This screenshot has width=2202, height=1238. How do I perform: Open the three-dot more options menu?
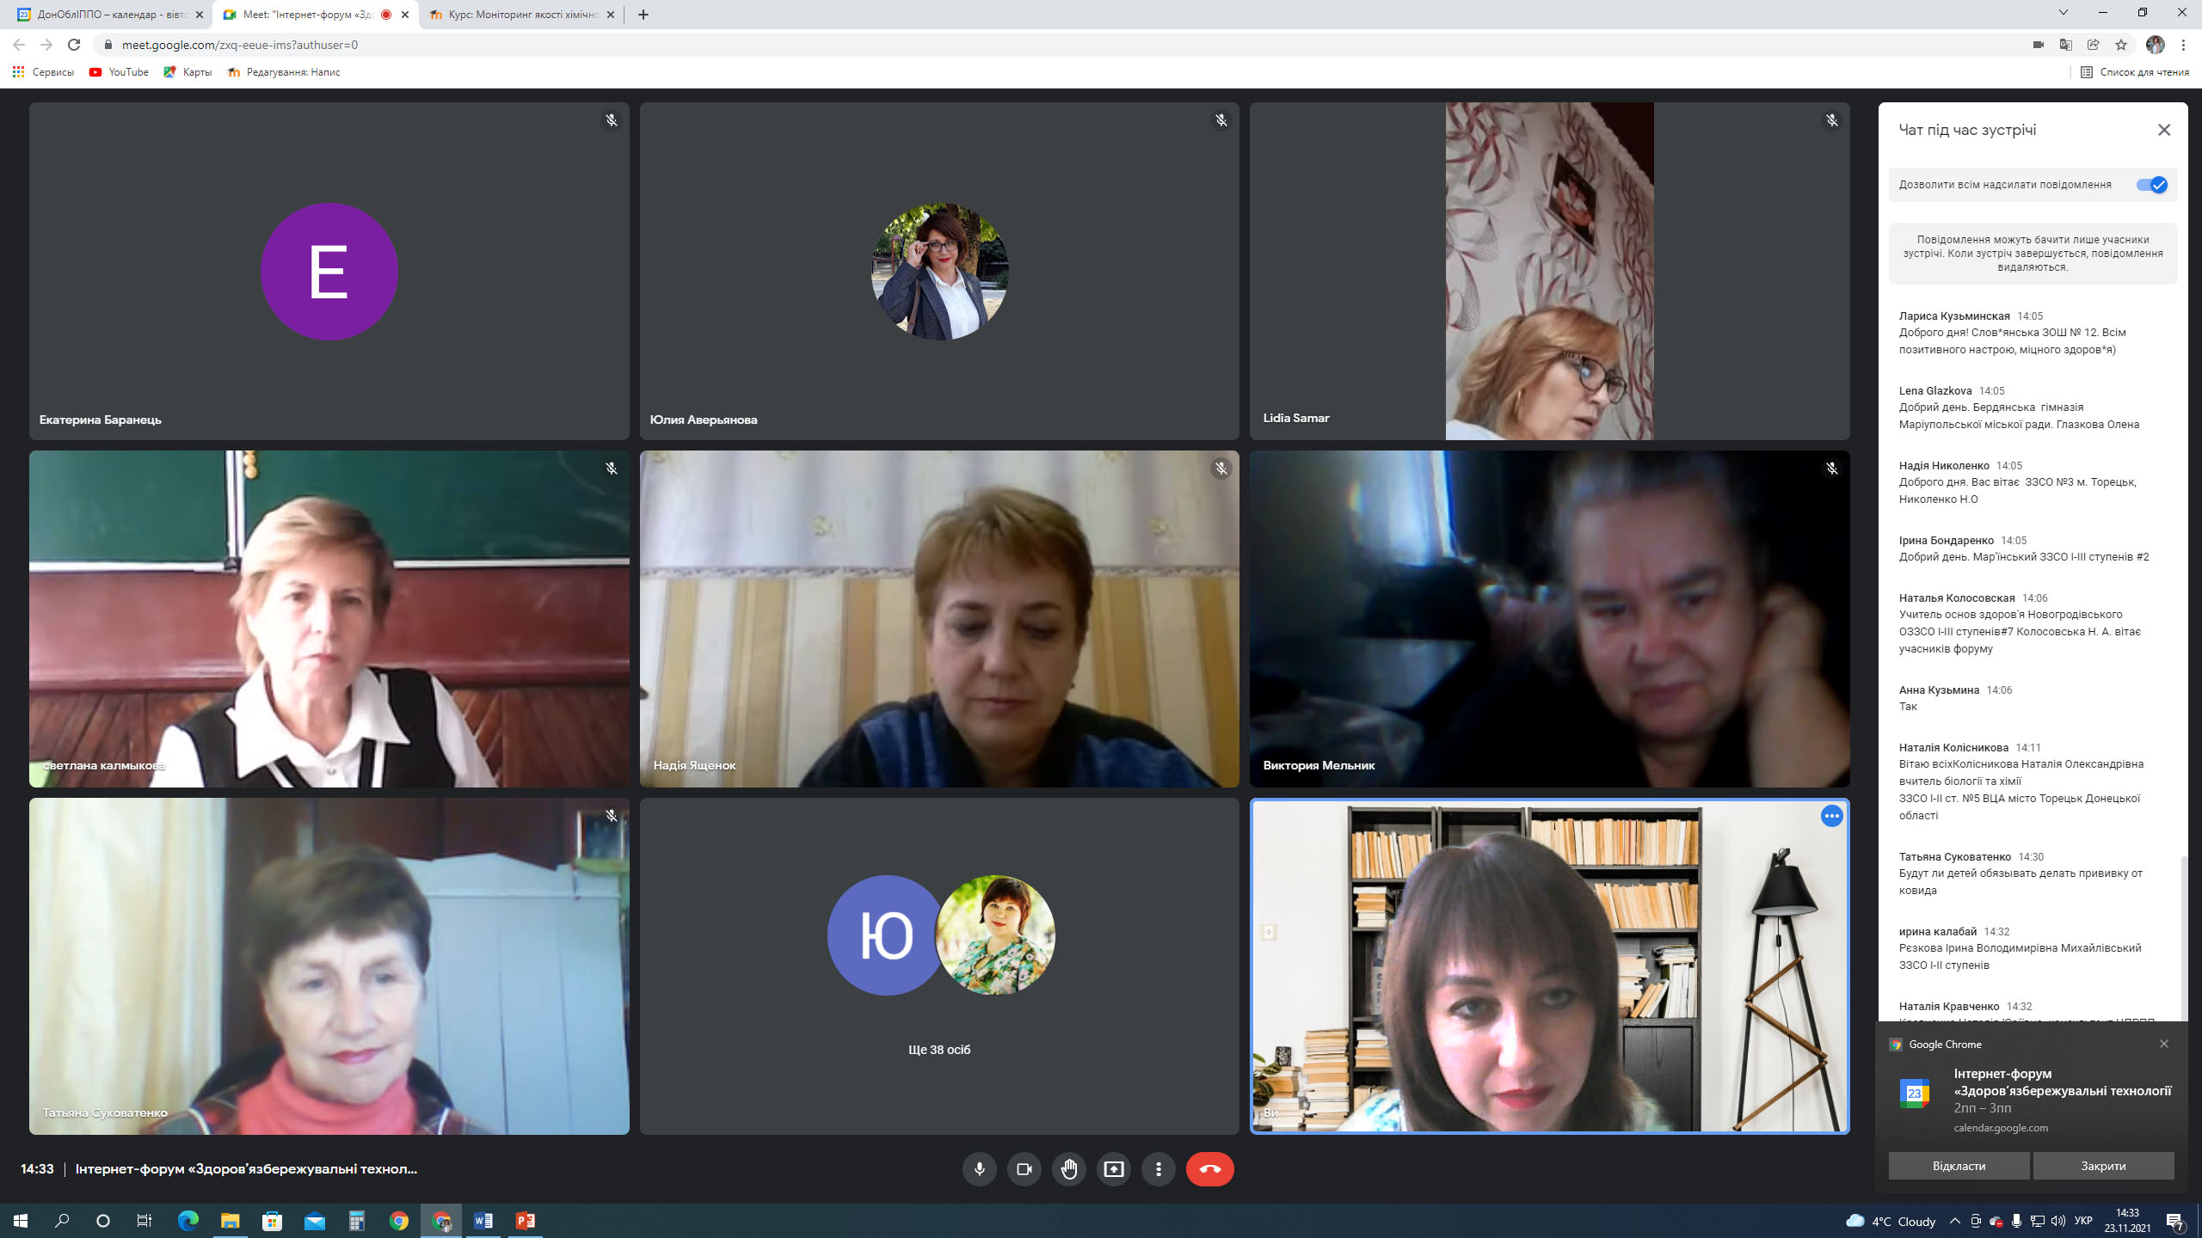[1158, 1169]
